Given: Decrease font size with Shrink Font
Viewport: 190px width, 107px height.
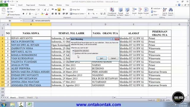Looking at the screenshot, I should pyautogui.click(x=48, y=10).
